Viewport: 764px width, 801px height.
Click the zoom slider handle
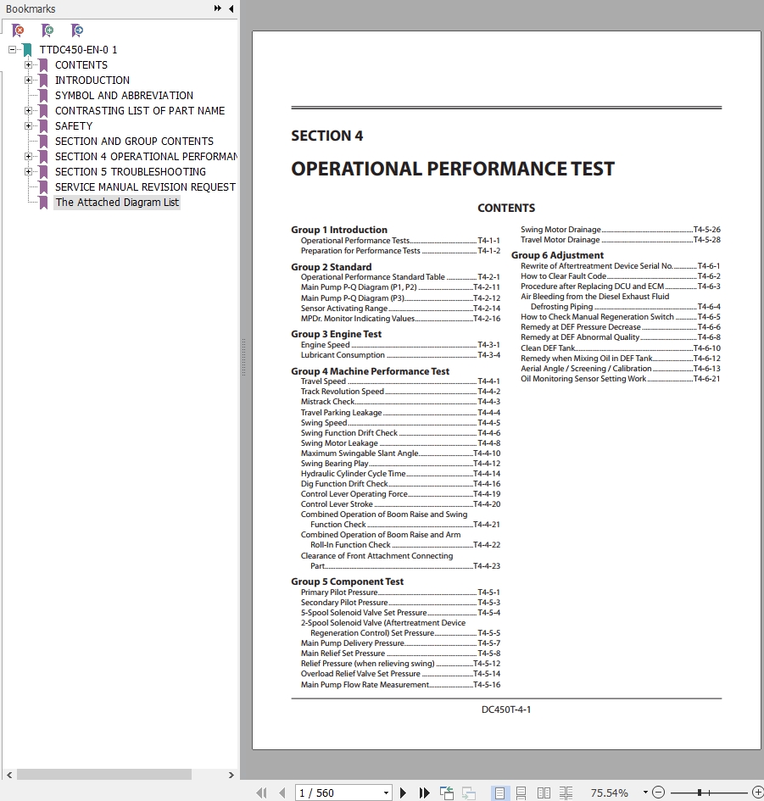point(699,793)
